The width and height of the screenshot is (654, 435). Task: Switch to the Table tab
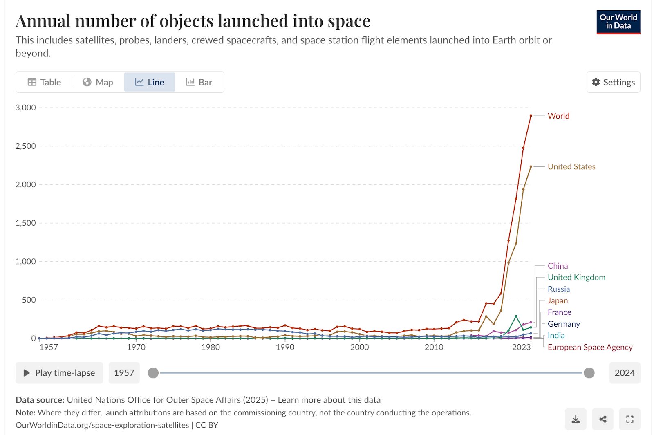pos(44,82)
